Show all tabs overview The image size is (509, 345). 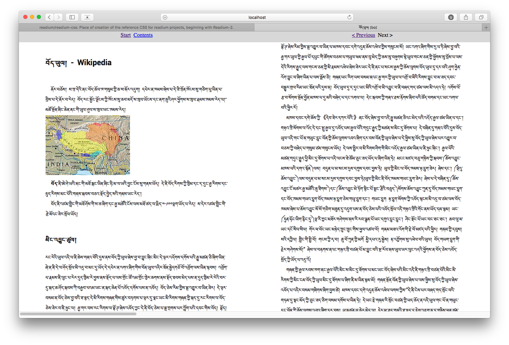[481, 17]
